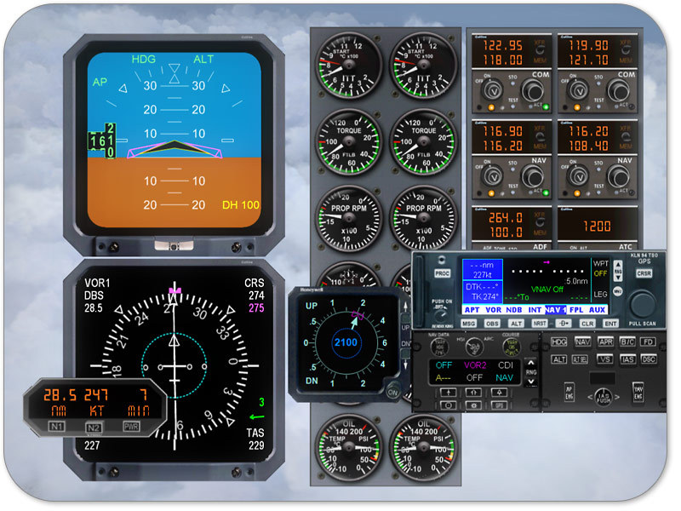Push the ON button on the Honeywell VSI

pyautogui.click(x=392, y=392)
